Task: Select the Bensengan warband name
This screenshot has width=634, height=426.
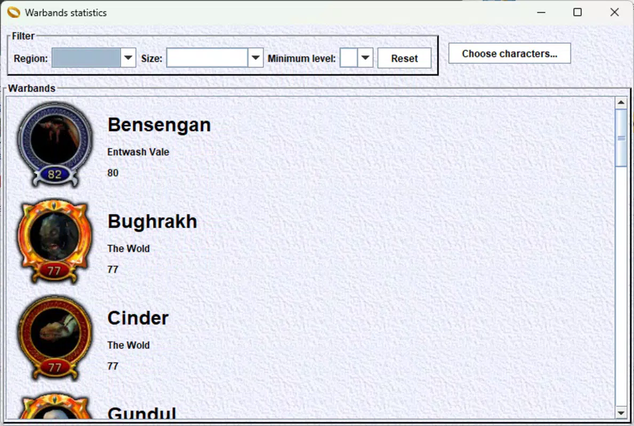Action: coord(159,125)
